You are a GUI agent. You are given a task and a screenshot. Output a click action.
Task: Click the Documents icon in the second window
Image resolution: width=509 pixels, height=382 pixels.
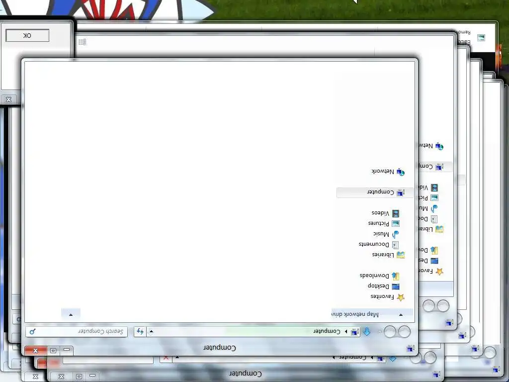pyautogui.click(x=434, y=219)
